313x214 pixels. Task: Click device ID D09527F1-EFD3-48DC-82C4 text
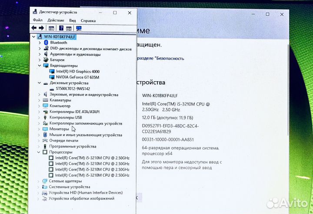[x=170, y=129]
